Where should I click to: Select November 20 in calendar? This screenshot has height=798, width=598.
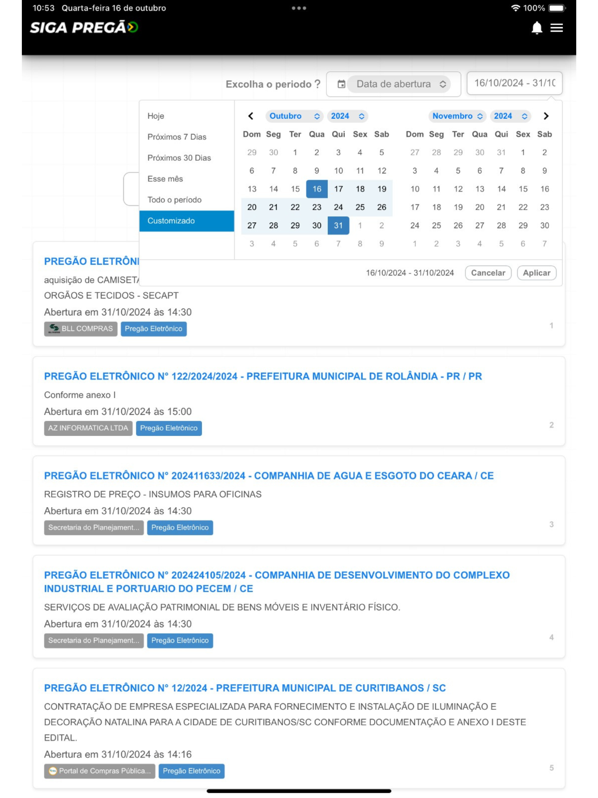[x=479, y=207]
